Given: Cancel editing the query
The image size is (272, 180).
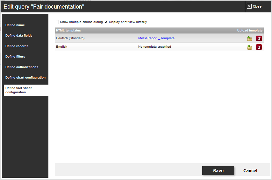Looking at the screenshot, I should 250,171.
